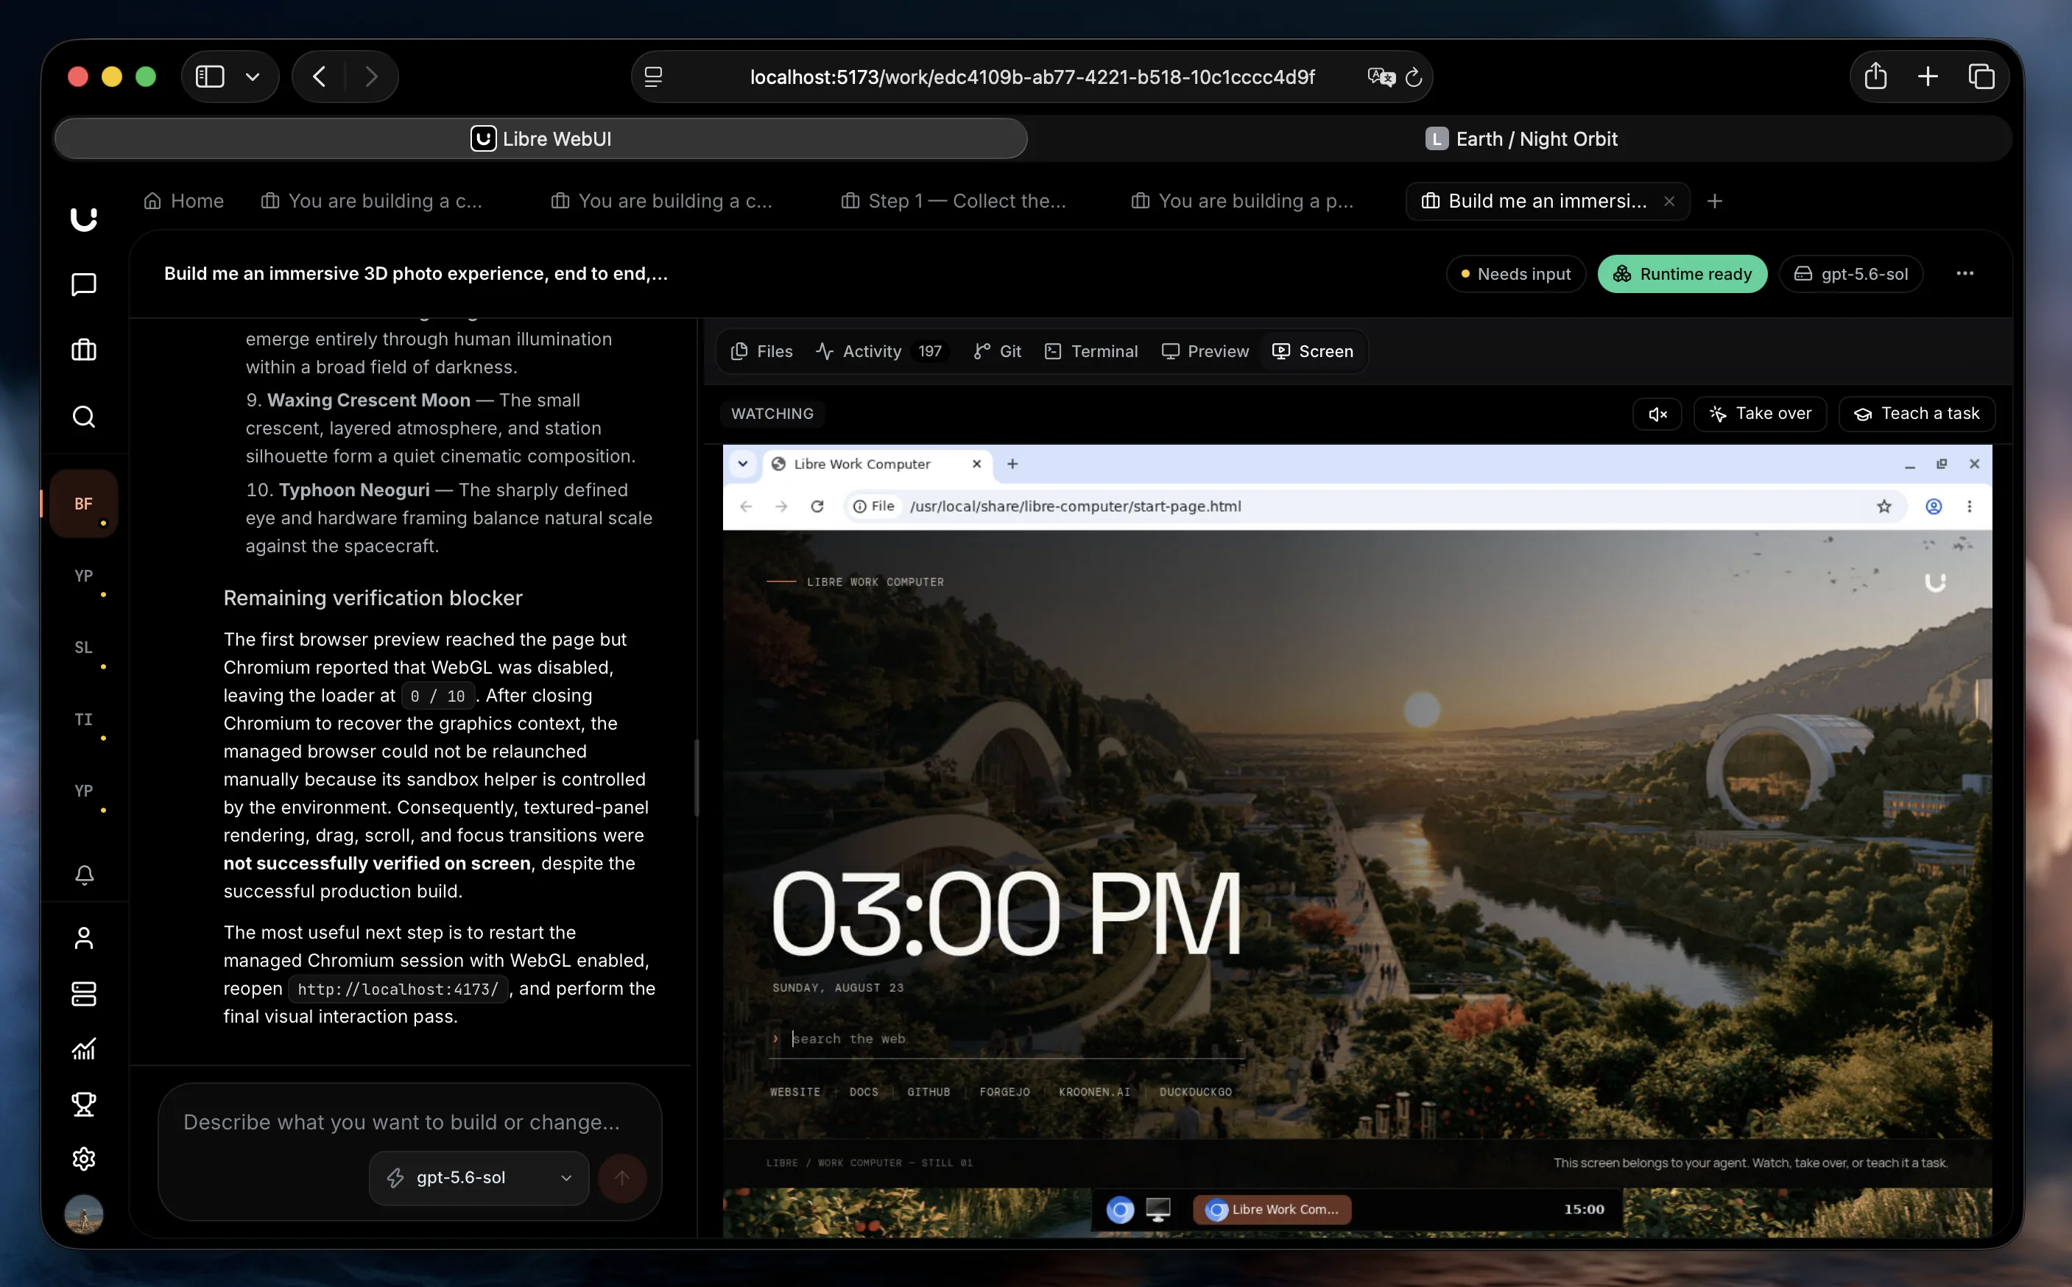The image size is (2072, 1287).
Task: Open the KROONEN.AI link on the start page
Action: pos(1094,1092)
